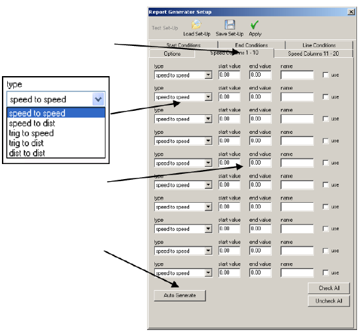The width and height of the screenshot is (361, 332).
Task: Close the Report Generator Setup window
Action: click(351, 12)
